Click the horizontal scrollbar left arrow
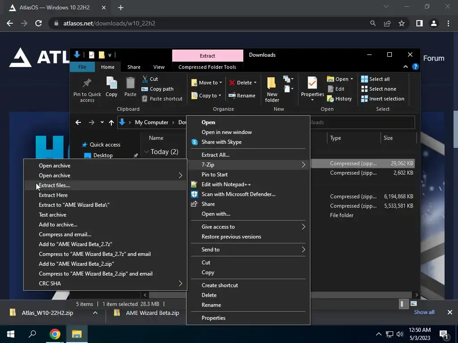 pyautogui.click(x=145, y=295)
